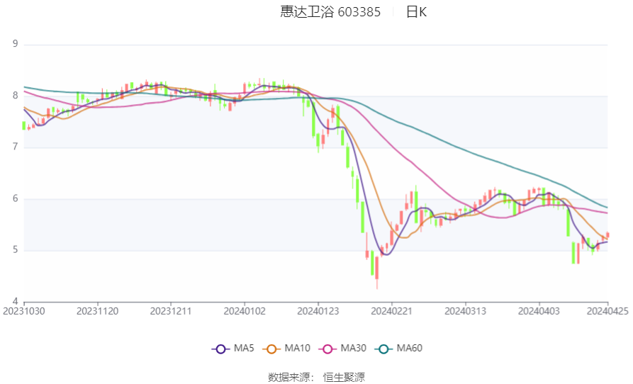The image size is (633, 384).
Task: Select the 日K chart type label
Action: tap(416, 12)
